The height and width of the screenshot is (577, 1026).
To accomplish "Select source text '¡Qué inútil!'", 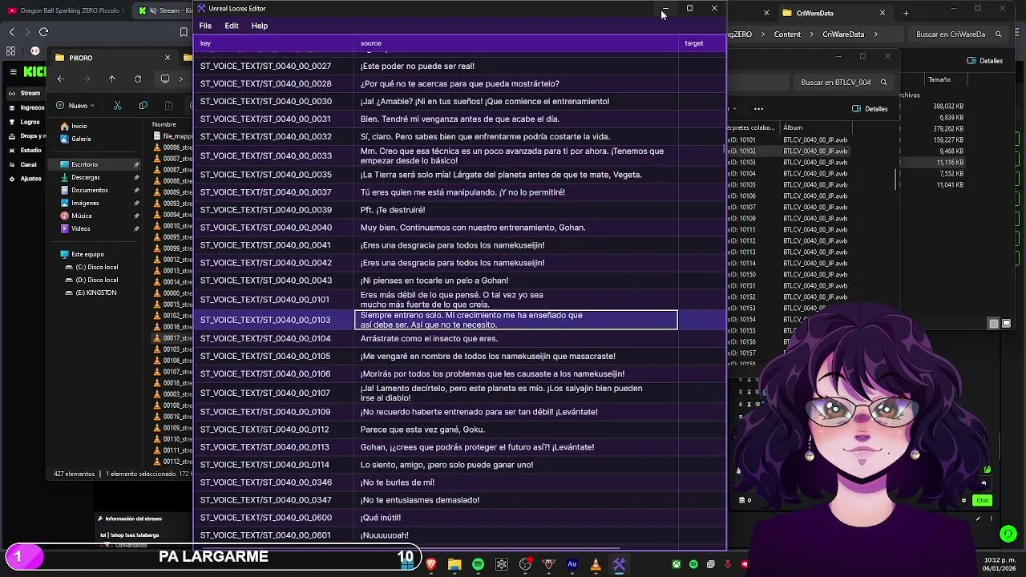I will click(x=381, y=518).
